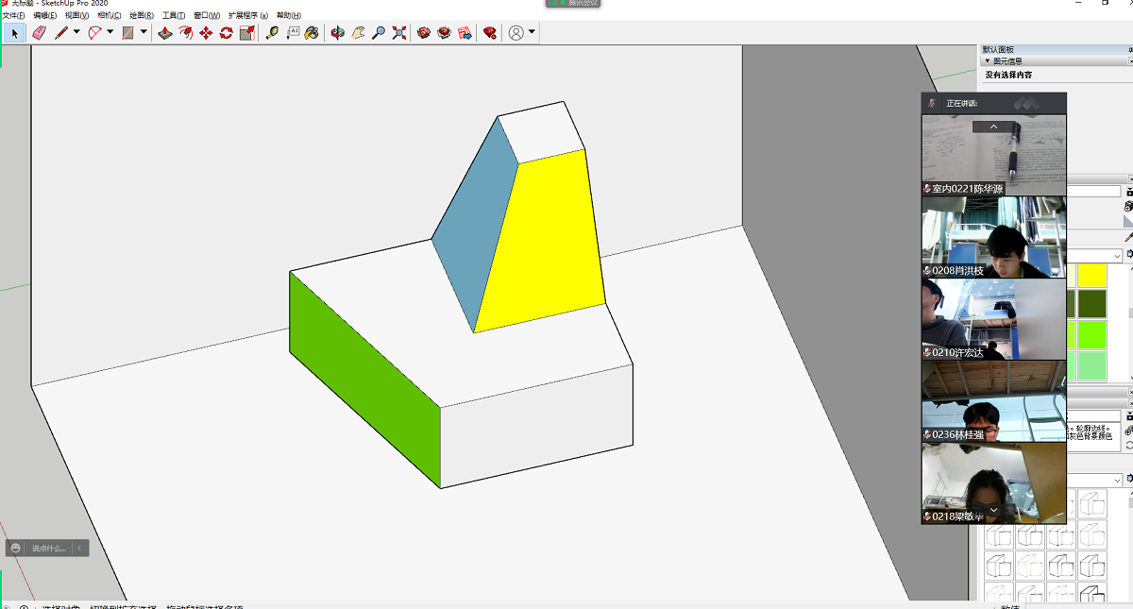Open the 相机(C) menu
The image size is (1133, 609).
pos(109,16)
